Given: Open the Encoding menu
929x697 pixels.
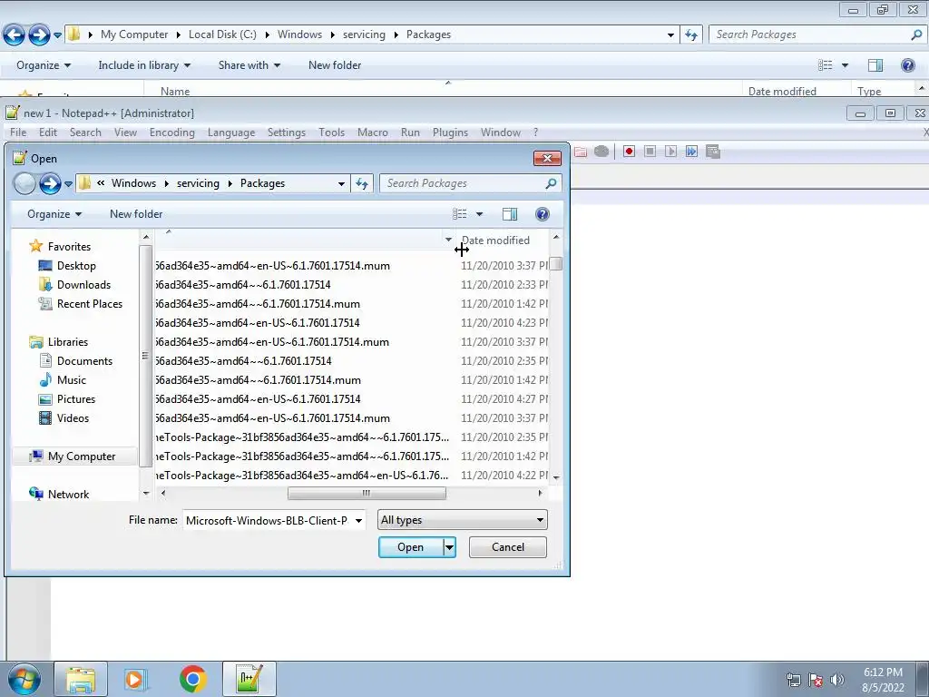Looking at the screenshot, I should click(x=171, y=133).
